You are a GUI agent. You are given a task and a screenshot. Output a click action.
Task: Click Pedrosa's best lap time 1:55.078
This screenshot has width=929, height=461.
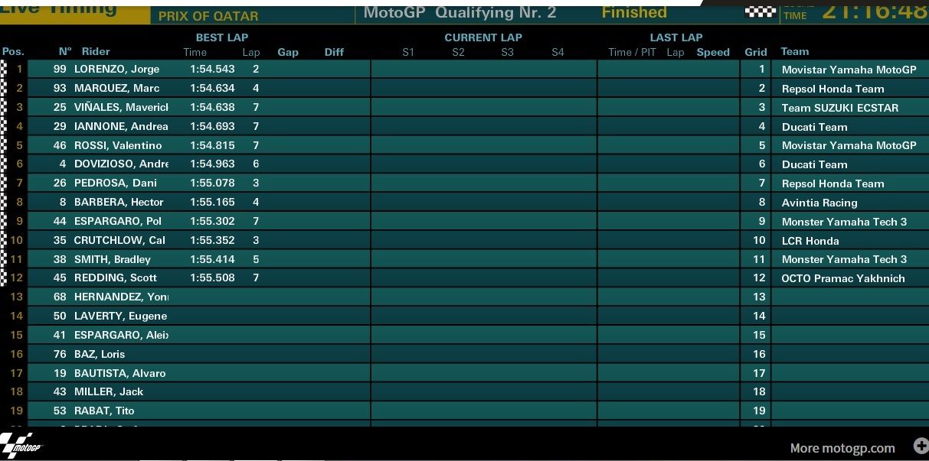pyautogui.click(x=212, y=183)
